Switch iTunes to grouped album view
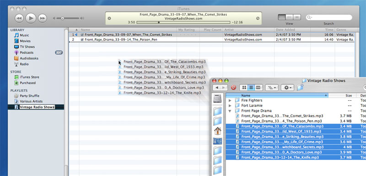This screenshot has height=176, width=366. [x=290, y=17]
